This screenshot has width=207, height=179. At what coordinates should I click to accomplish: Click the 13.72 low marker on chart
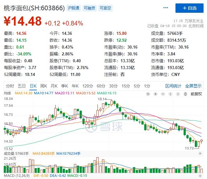pos(189,148)
